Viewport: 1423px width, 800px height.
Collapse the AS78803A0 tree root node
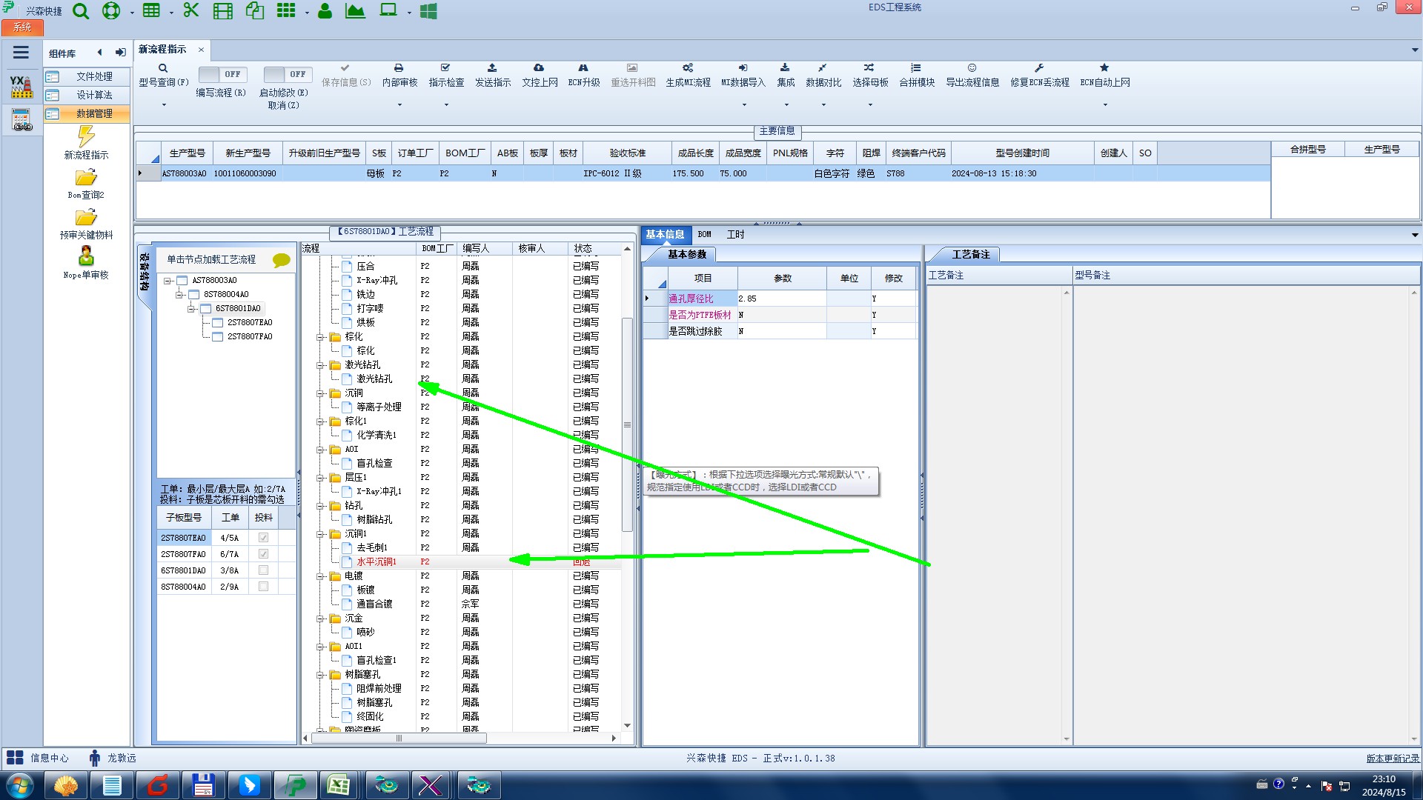point(167,281)
